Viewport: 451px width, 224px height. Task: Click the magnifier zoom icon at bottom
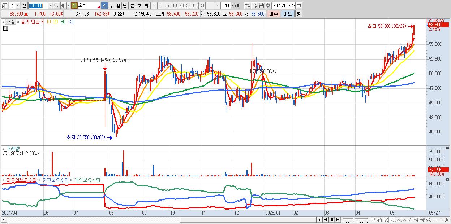[x=429, y=220]
